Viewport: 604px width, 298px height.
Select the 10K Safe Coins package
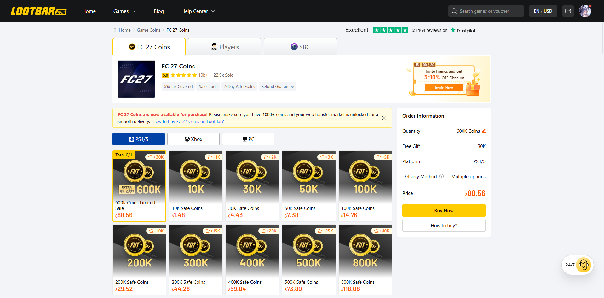(196, 186)
